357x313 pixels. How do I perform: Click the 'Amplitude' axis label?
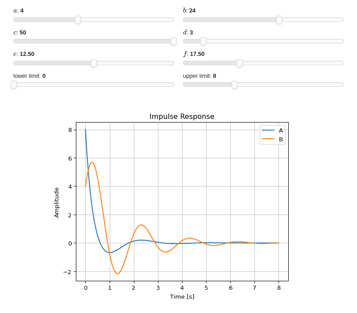tap(57, 203)
